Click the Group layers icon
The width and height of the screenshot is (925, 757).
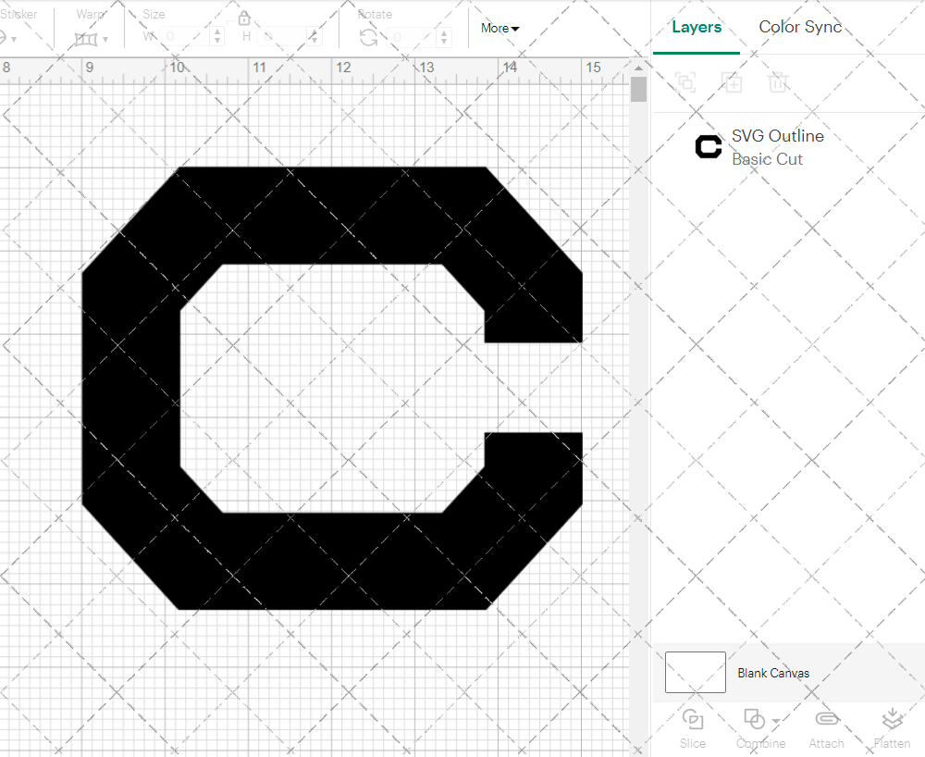click(685, 82)
